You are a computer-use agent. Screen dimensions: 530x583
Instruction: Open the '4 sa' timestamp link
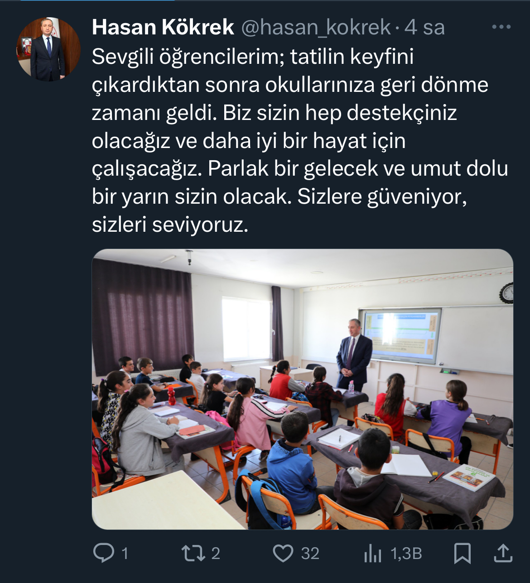(x=424, y=28)
